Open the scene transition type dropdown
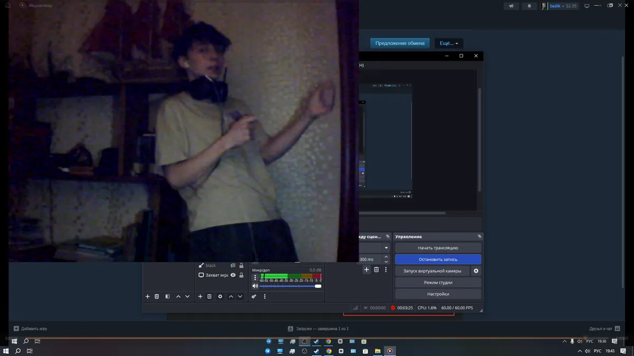The height and width of the screenshot is (356, 634). (x=386, y=248)
